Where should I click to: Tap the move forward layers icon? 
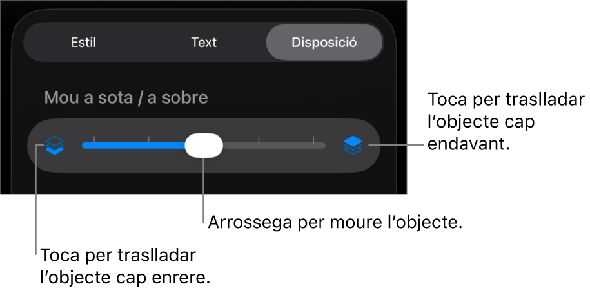[x=353, y=146]
